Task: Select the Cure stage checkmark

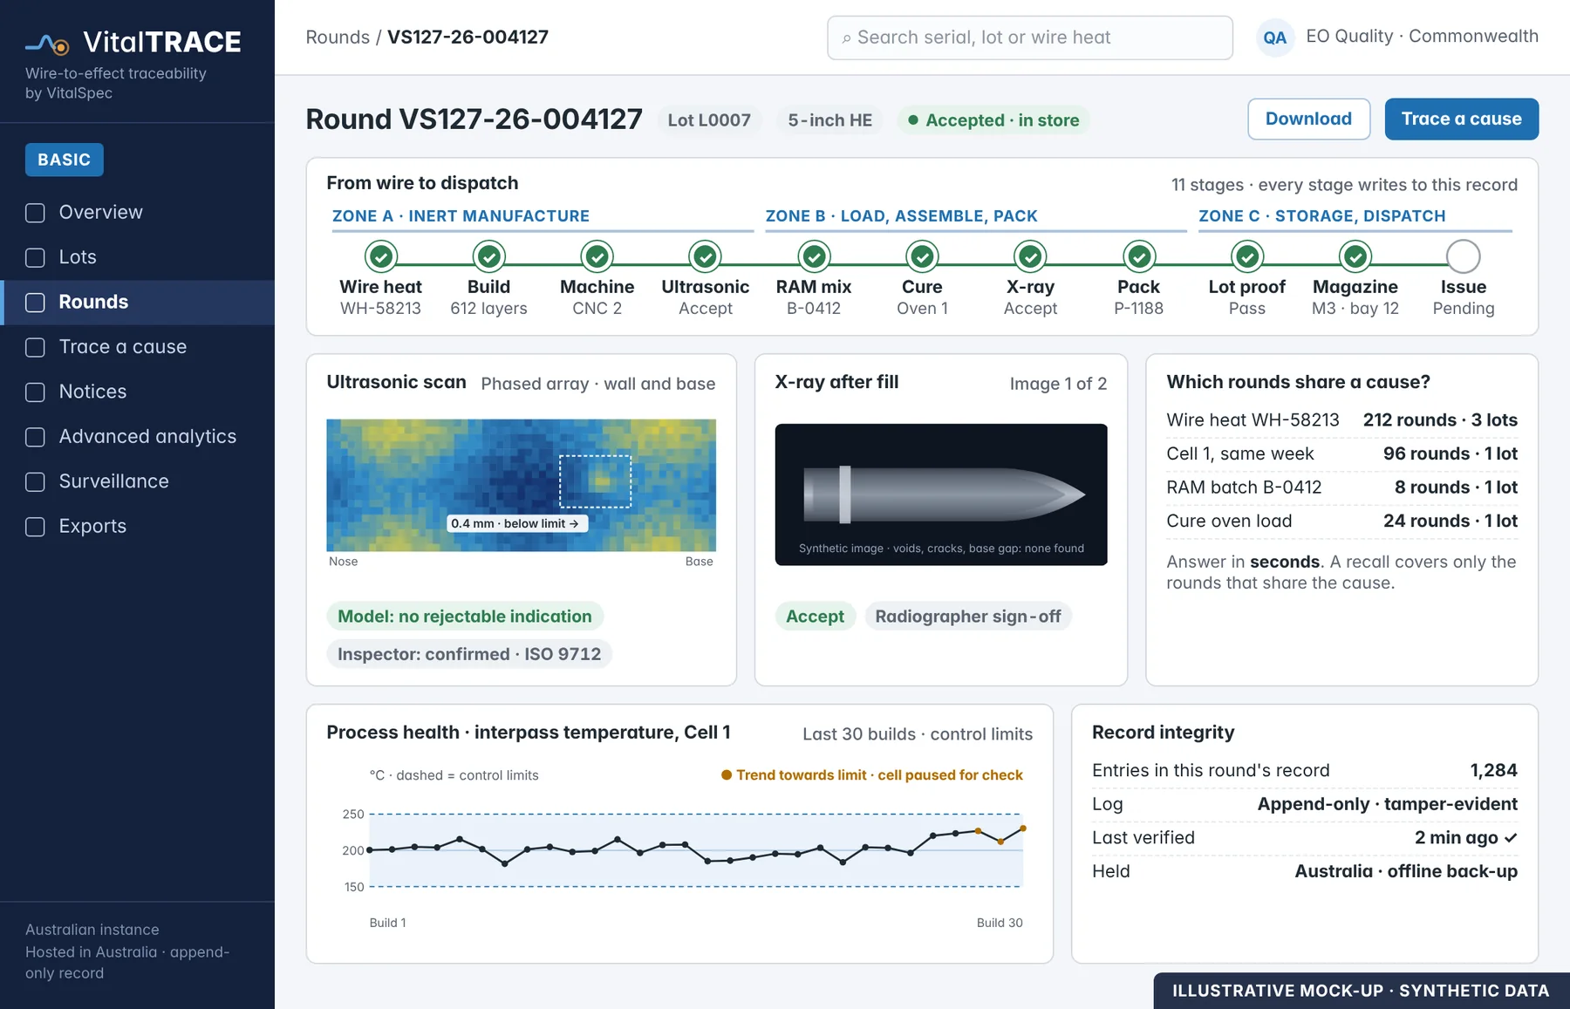Action: (922, 256)
